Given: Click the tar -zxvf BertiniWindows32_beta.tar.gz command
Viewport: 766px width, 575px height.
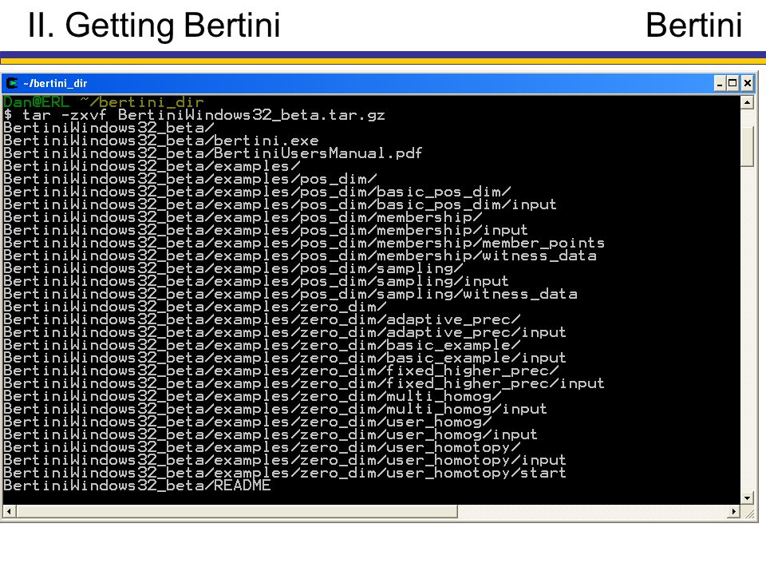Looking at the screenshot, I should (x=203, y=115).
